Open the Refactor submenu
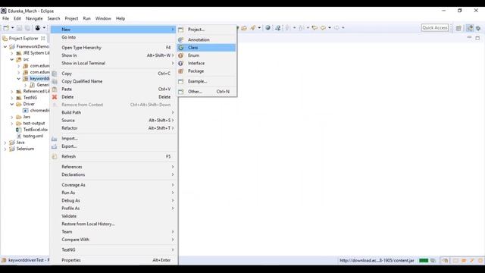 tap(114, 128)
